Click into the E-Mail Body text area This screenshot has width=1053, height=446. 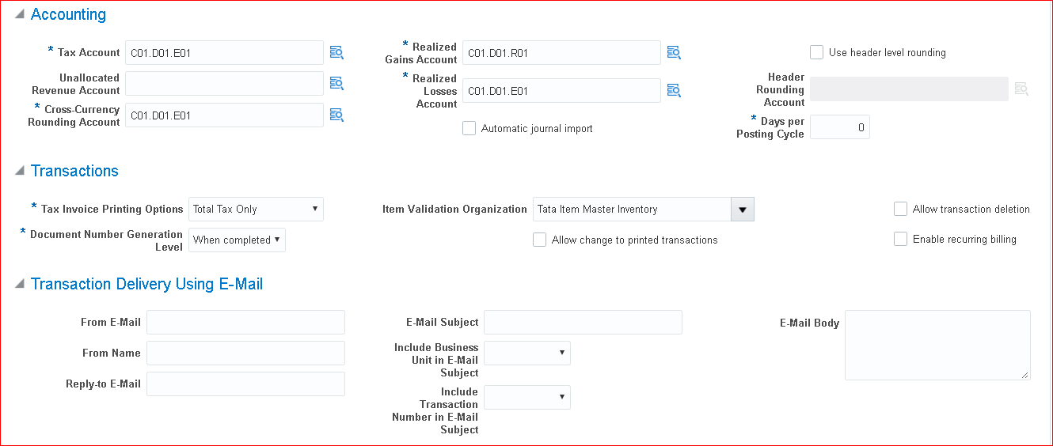pyautogui.click(x=937, y=345)
